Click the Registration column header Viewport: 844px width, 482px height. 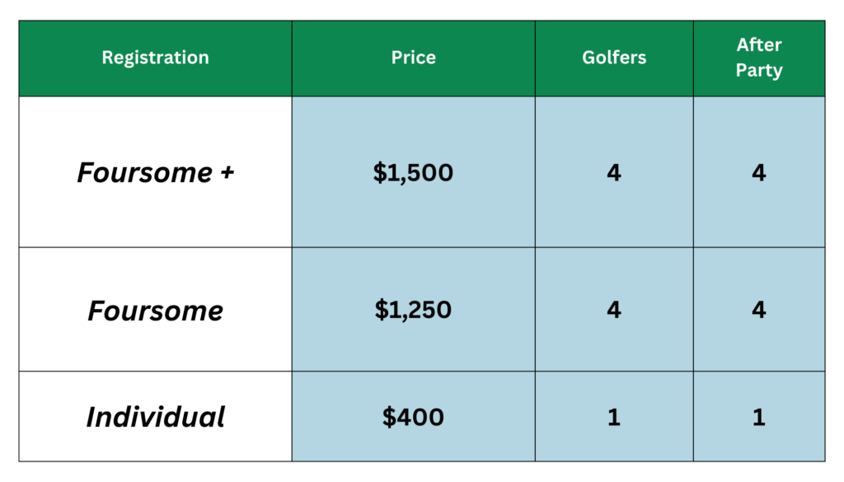click(x=156, y=58)
